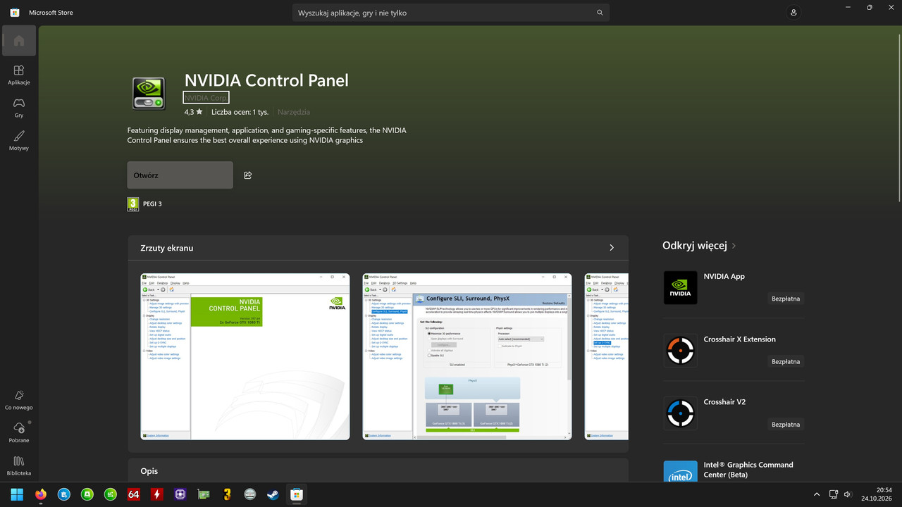Open the volume control in system tray
Viewport: 902px width, 507px height.
point(848,494)
